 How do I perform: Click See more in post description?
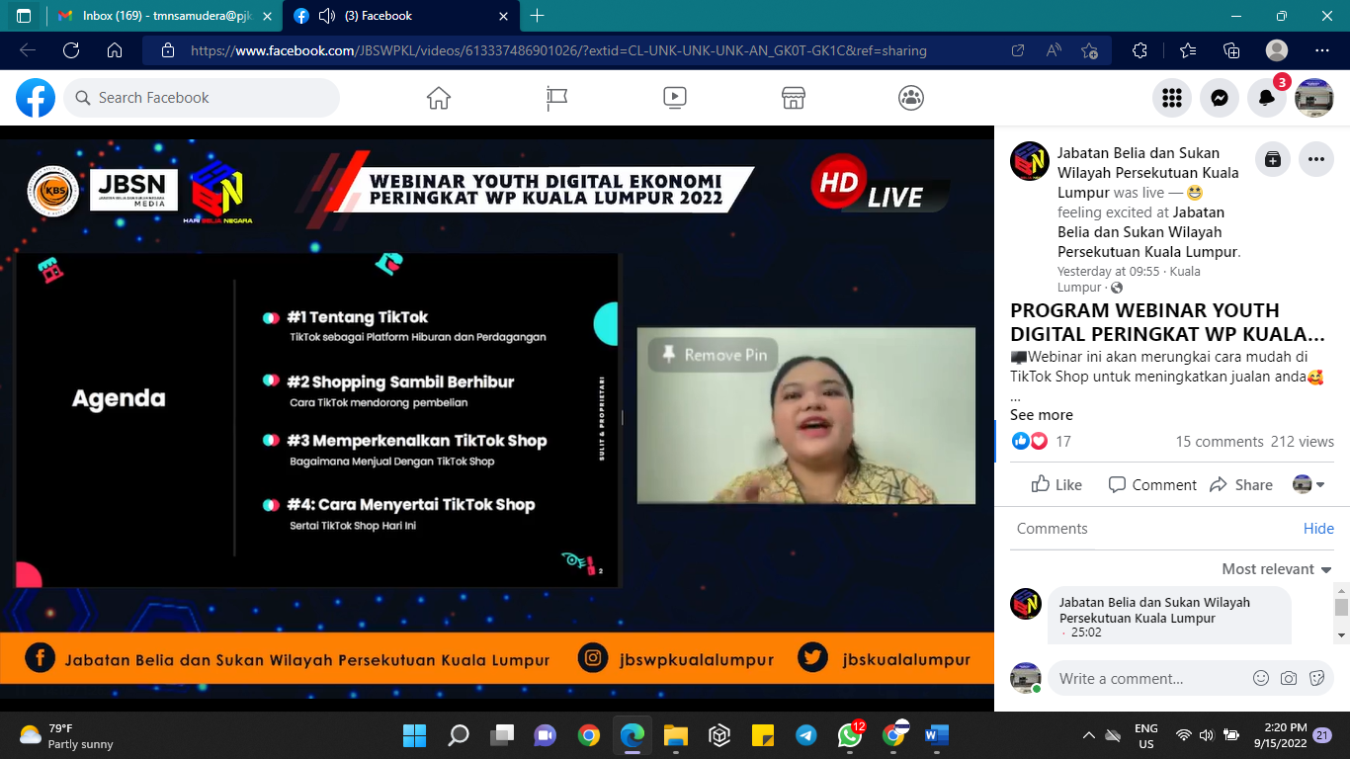point(1041,415)
